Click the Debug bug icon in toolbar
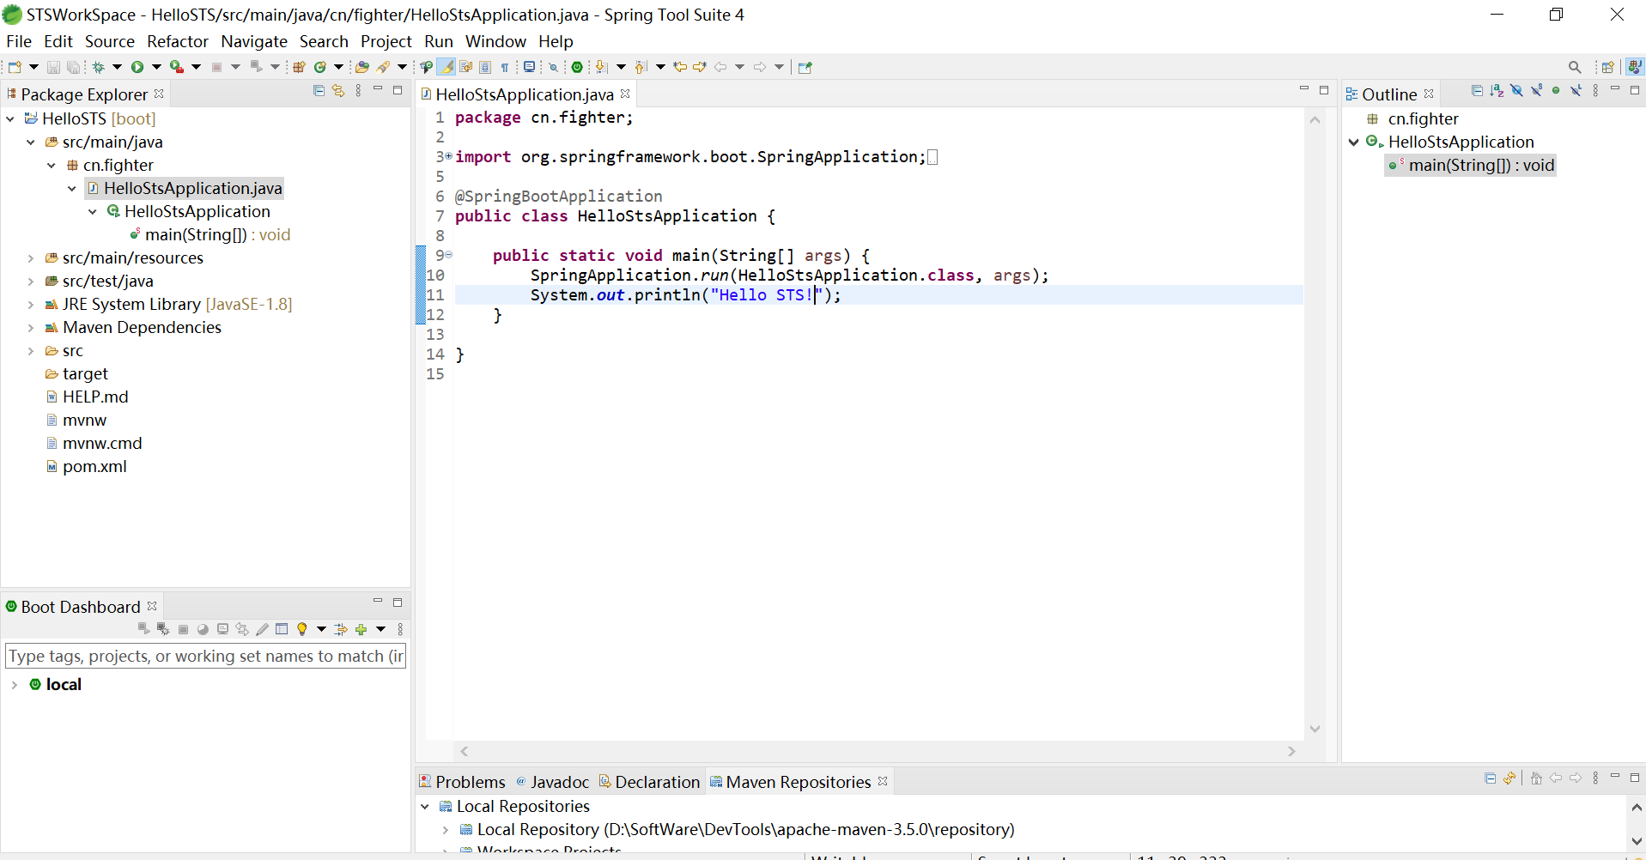 (99, 67)
